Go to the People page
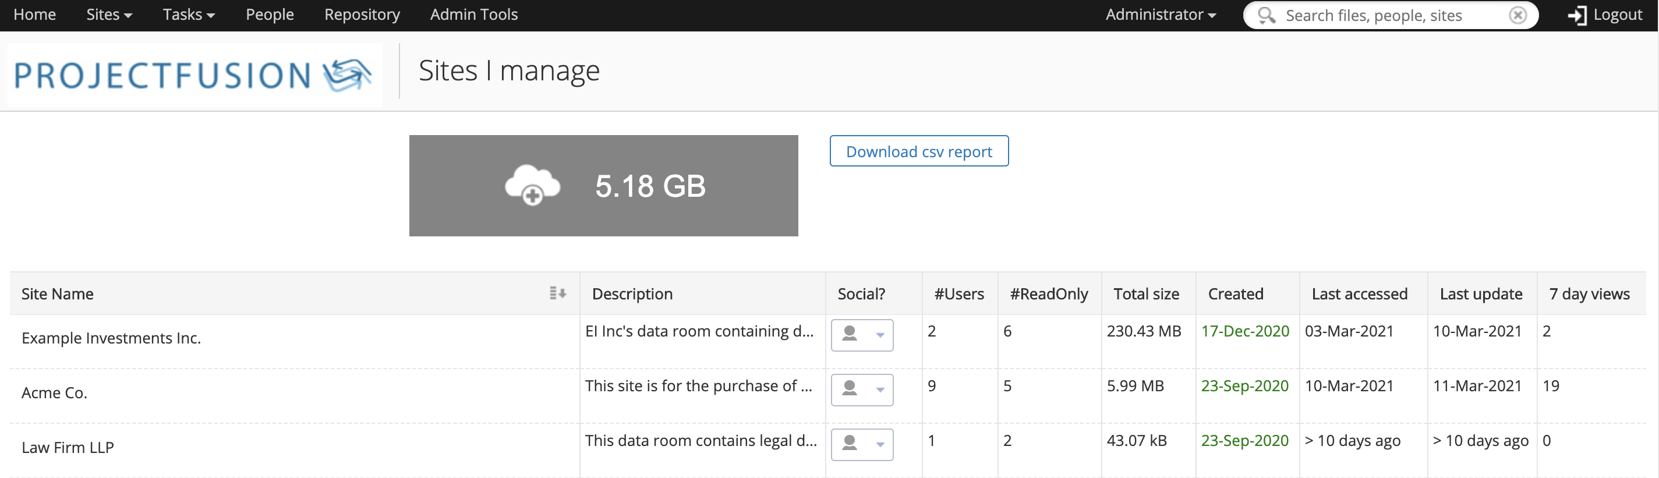This screenshot has height=478, width=1659. pyautogui.click(x=270, y=15)
